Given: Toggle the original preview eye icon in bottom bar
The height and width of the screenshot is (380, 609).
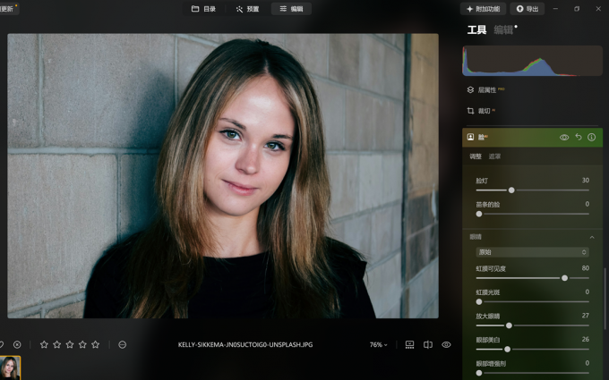Looking at the screenshot, I should coord(446,345).
